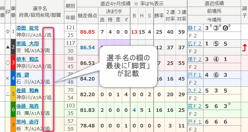Screen dimensions: 248x132
Task: Click the 直近成績 header
Action: (214, 3)
